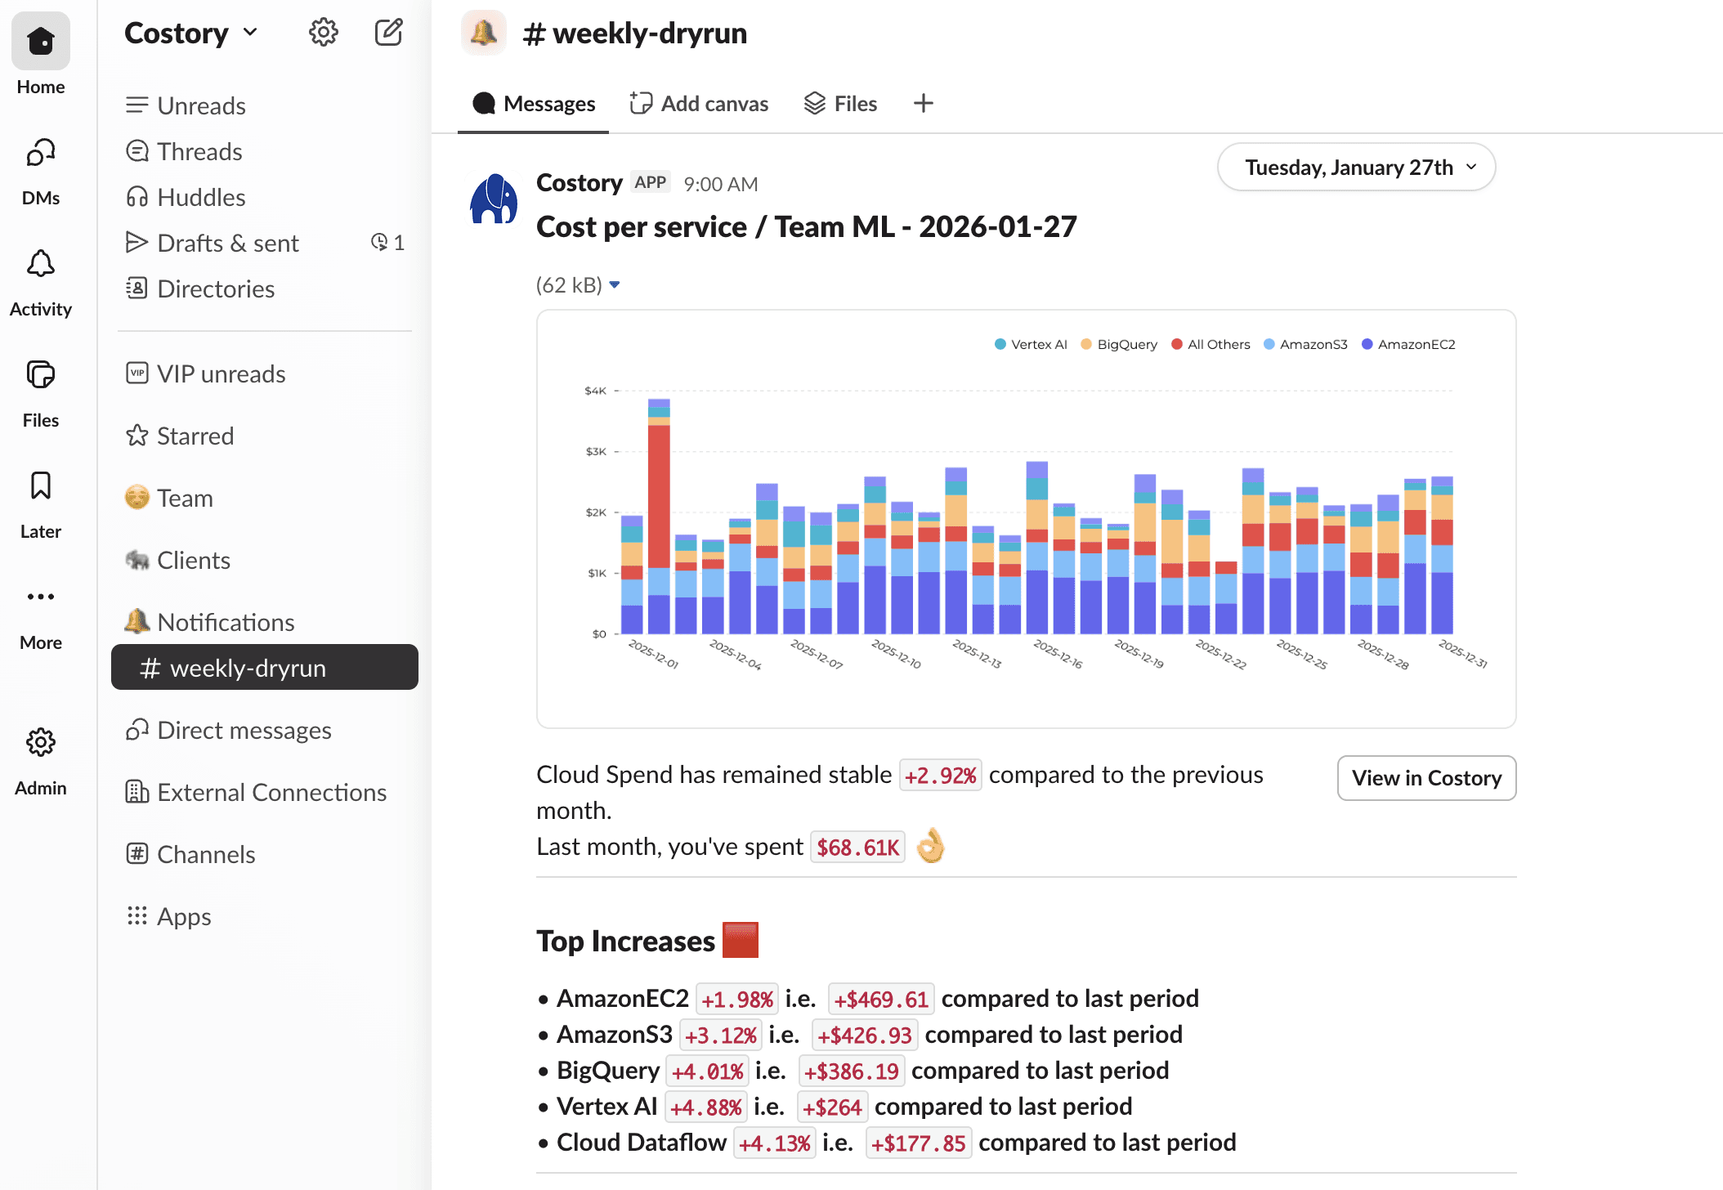
Task: Select the Add canvas tab
Action: click(x=699, y=104)
